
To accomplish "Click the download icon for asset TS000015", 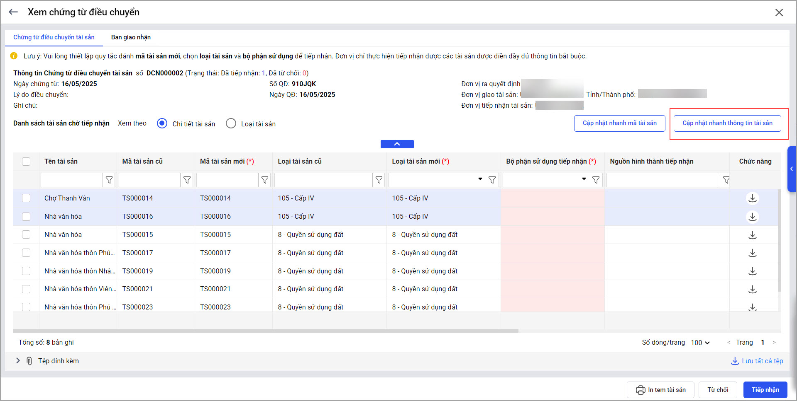I will point(752,235).
